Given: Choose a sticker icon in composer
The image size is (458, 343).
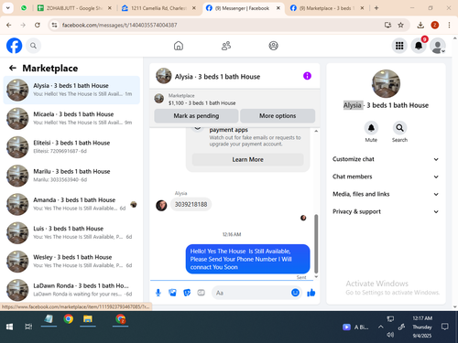Looking at the screenshot, I should tap(187, 293).
